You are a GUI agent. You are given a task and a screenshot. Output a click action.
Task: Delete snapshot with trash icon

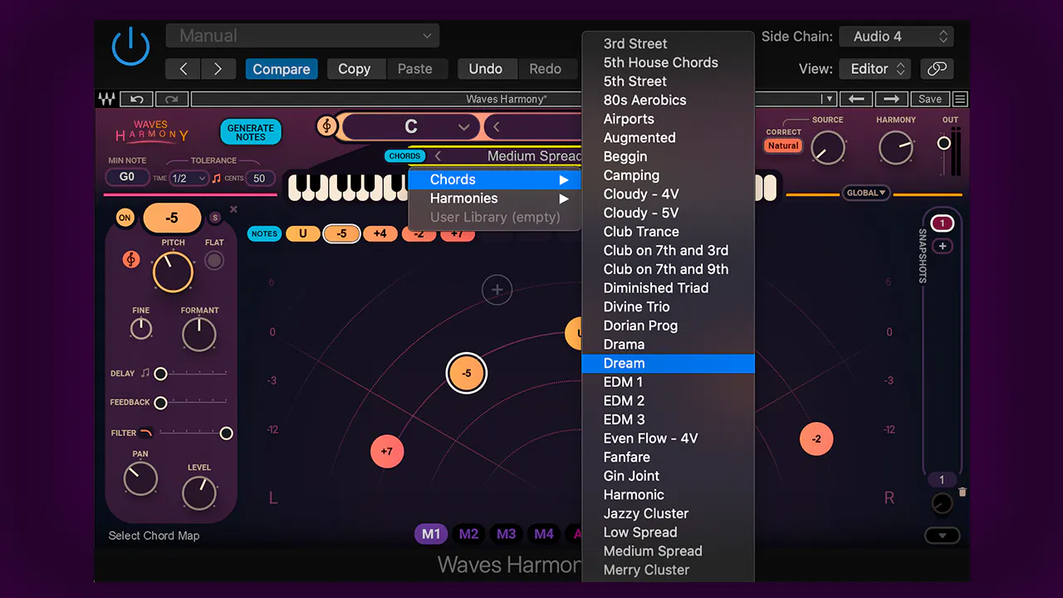pyautogui.click(x=963, y=492)
